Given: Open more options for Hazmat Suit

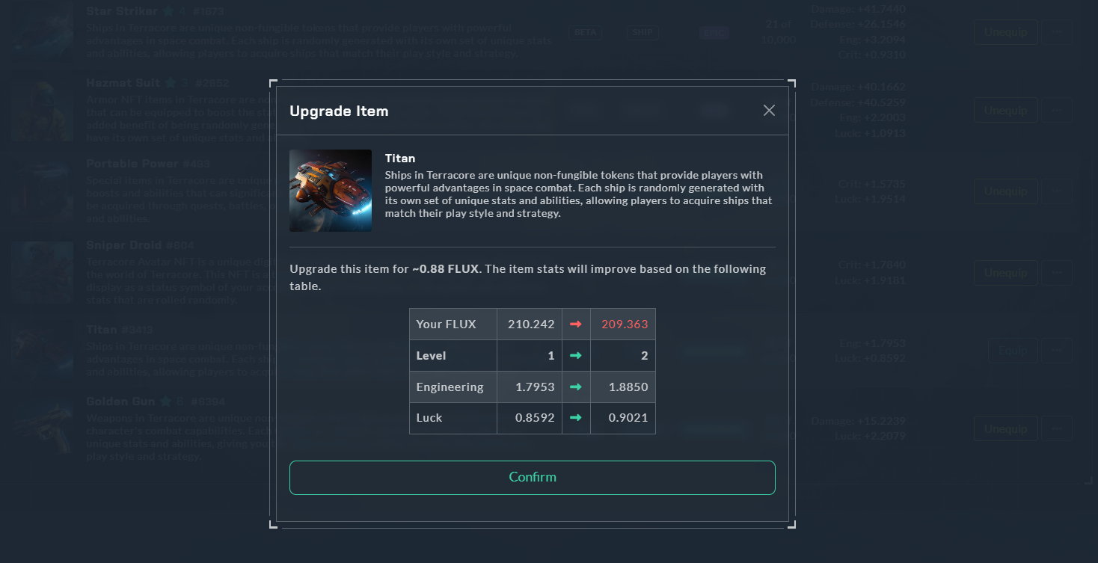Looking at the screenshot, I should tap(1057, 110).
